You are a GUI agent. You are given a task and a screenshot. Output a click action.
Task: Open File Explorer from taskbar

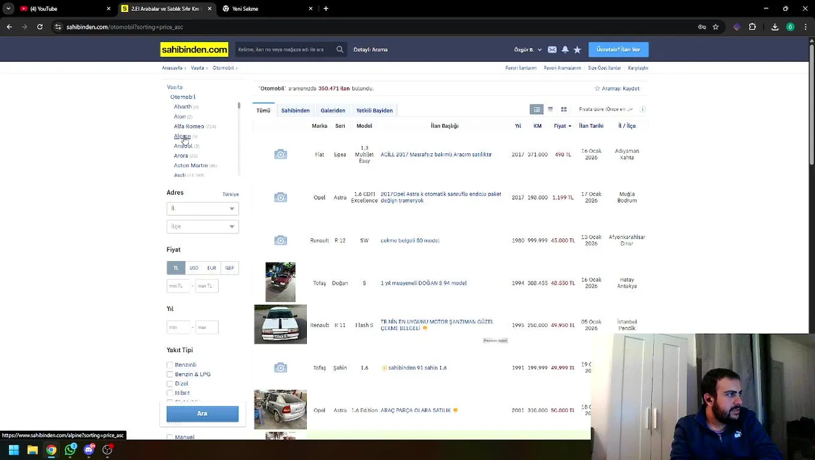32,450
